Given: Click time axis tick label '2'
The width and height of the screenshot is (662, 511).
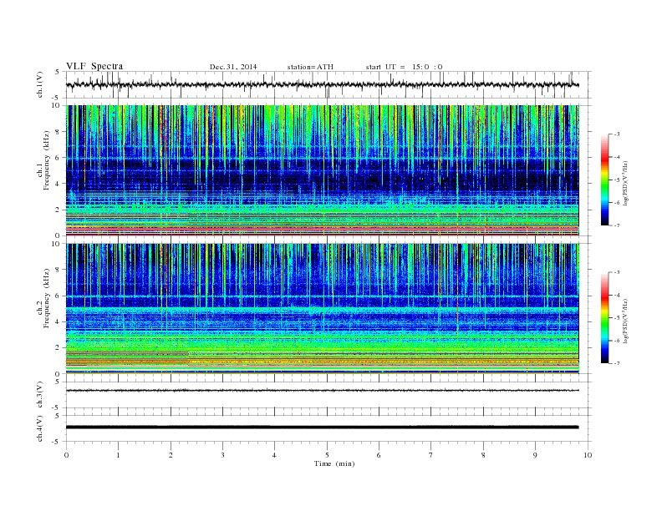Looking at the screenshot, I should pyautogui.click(x=171, y=455).
